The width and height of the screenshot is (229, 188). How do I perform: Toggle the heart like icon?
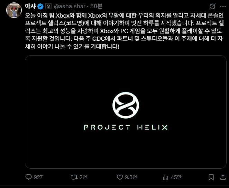(x=120, y=177)
